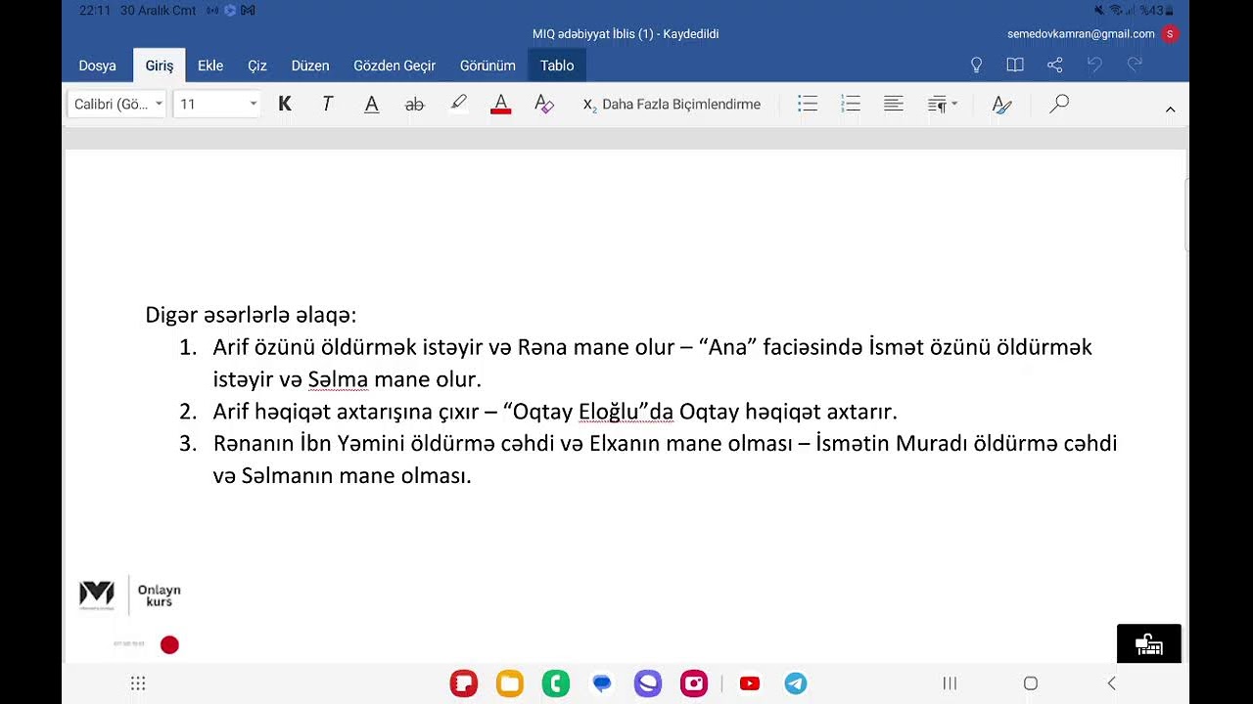Viewport: 1253px width, 704px height.
Task: Open the green Phone app
Action: click(556, 683)
